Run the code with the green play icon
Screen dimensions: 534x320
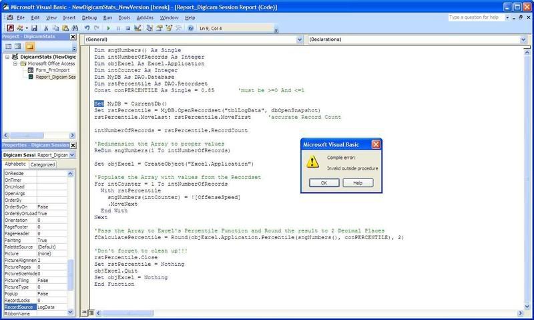(x=108, y=28)
